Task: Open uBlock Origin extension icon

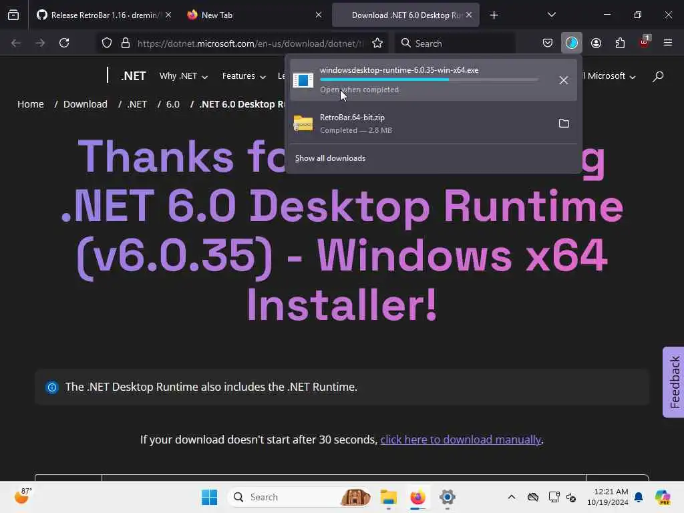Action: coord(645,42)
